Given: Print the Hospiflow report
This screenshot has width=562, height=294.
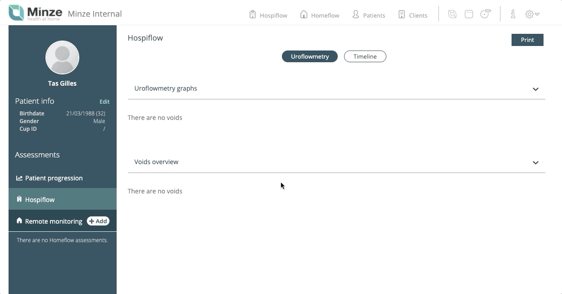Looking at the screenshot, I should (527, 40).
